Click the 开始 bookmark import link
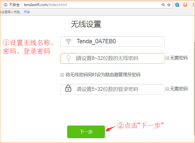This screenshot has height=143, width=195. coord(27,12)
